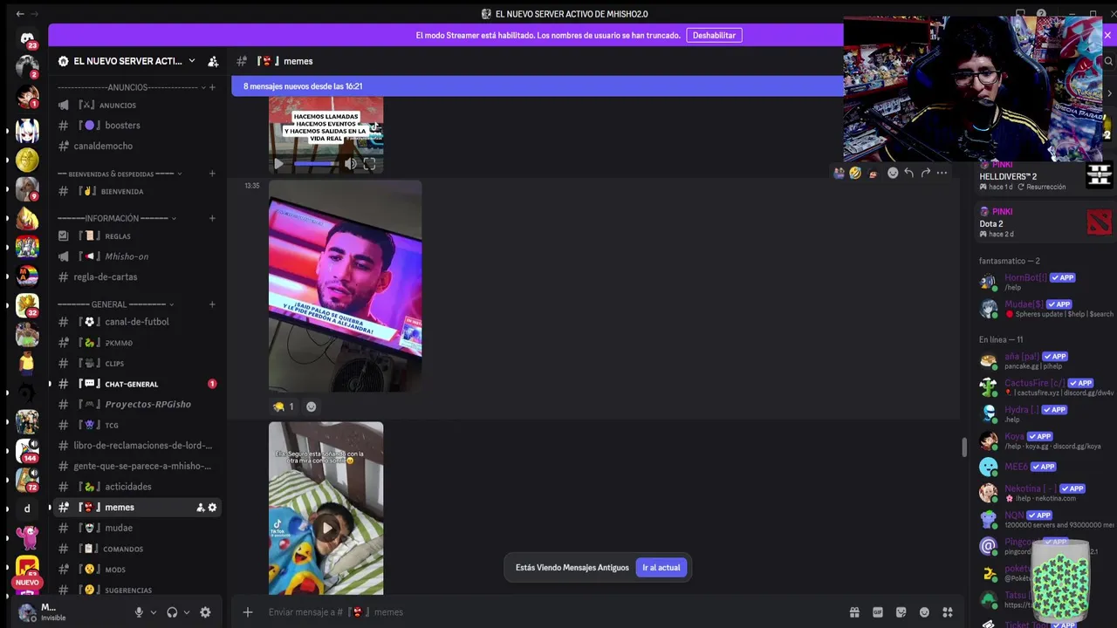Create channel in ANUNCIOS category

pos(212,87)
